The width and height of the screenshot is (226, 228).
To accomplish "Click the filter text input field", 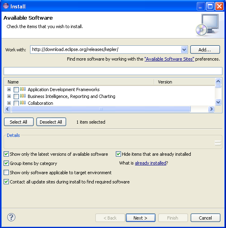I will [113, 71].
